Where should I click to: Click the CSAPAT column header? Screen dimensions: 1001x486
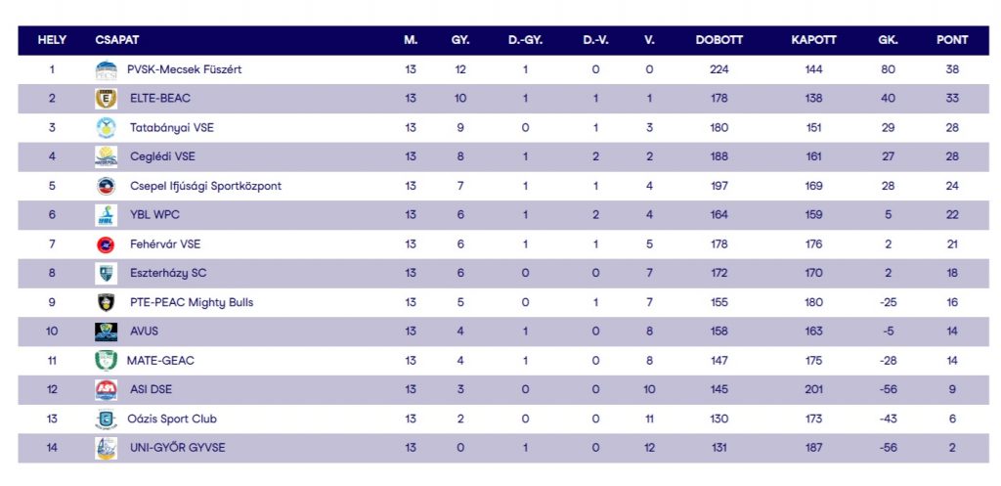(x=117, y=40)
